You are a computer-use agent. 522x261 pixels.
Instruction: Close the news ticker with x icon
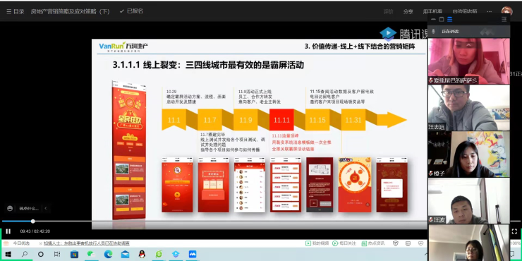(x=40, y=243)
